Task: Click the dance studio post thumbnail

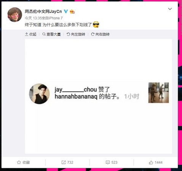Action: point(158,93)
